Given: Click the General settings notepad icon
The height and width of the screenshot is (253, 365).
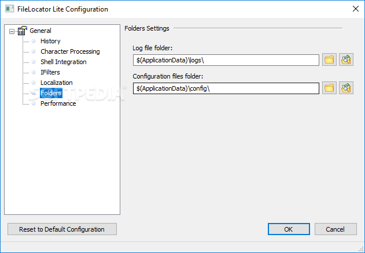Looking at the screenshot, I should point(22,31).
